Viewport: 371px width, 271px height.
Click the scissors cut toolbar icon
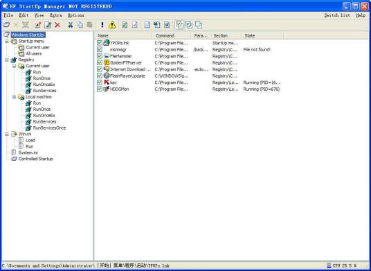pyautogui.click(x=71, y=25)
